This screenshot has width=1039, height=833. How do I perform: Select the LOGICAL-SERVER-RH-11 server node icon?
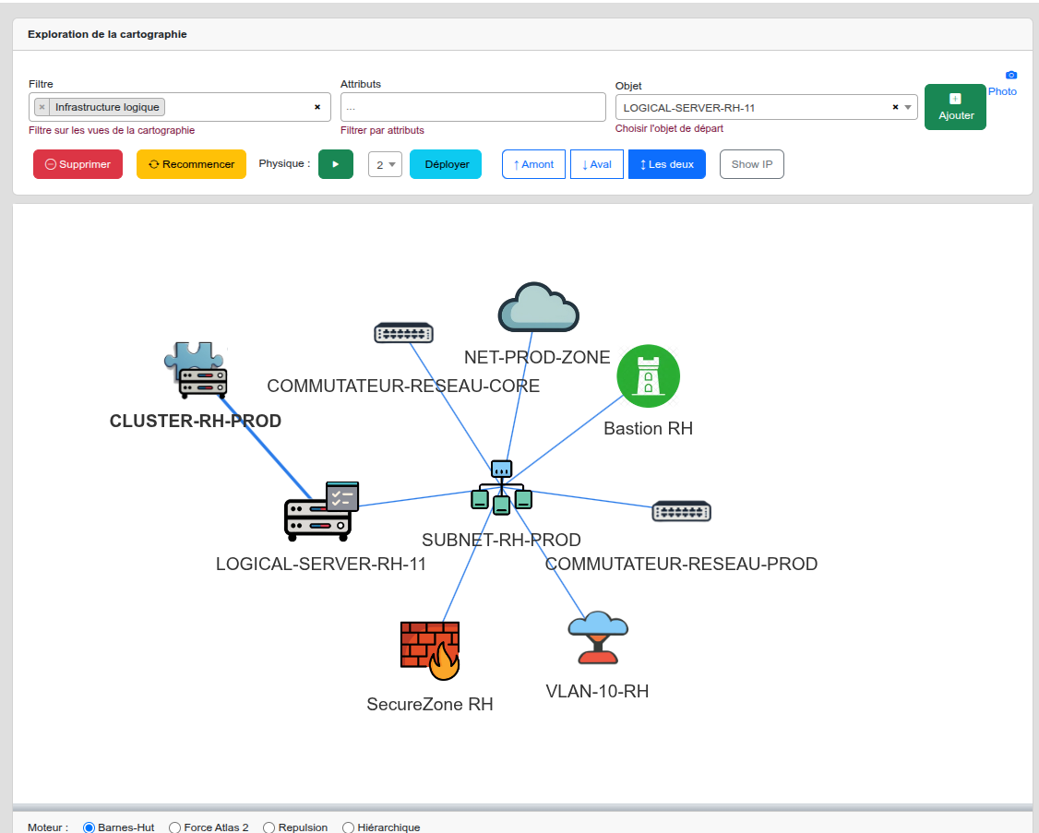click(319, 511)
